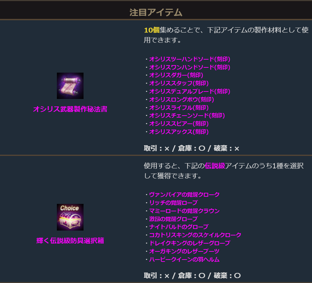Open the 輝く伝説級防具選択箱 item name

(x=70, y=241)
